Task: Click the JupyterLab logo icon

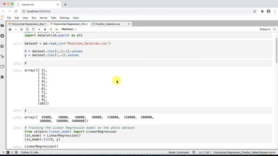Action: tap(2, 18)
